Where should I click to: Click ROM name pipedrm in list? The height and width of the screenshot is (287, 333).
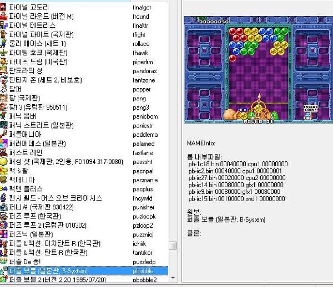pos(143,62)
